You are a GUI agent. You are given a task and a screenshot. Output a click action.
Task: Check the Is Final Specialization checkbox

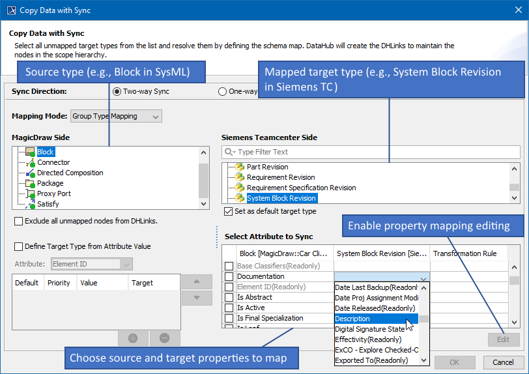pyautogui.click(x=229, y=319)
